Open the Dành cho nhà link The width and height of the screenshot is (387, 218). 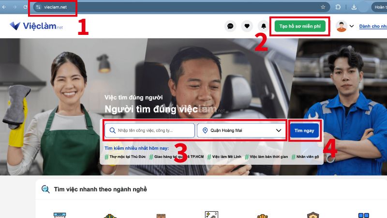point(373,26)
